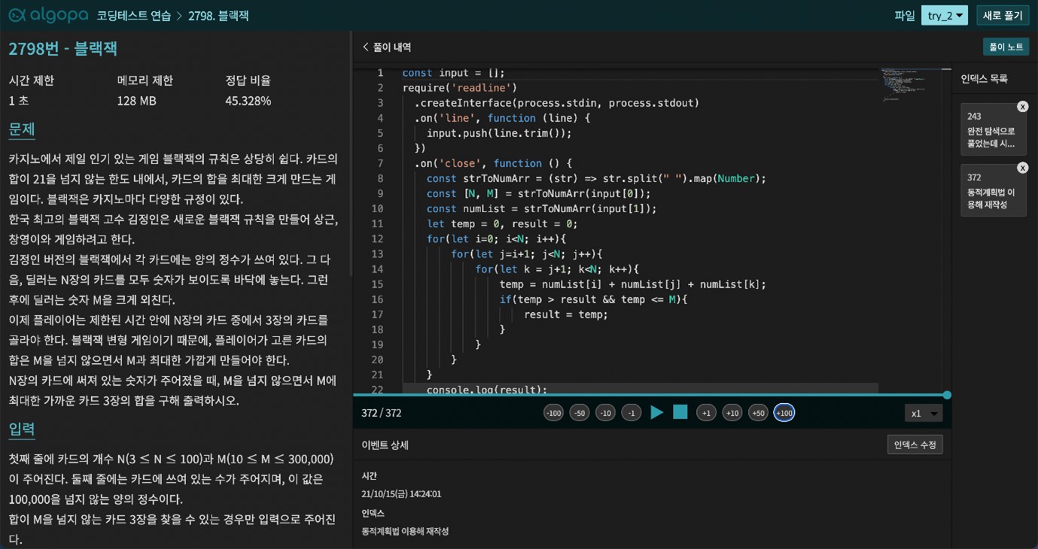Jump forward 10 events with +10 button

(732, 413)
